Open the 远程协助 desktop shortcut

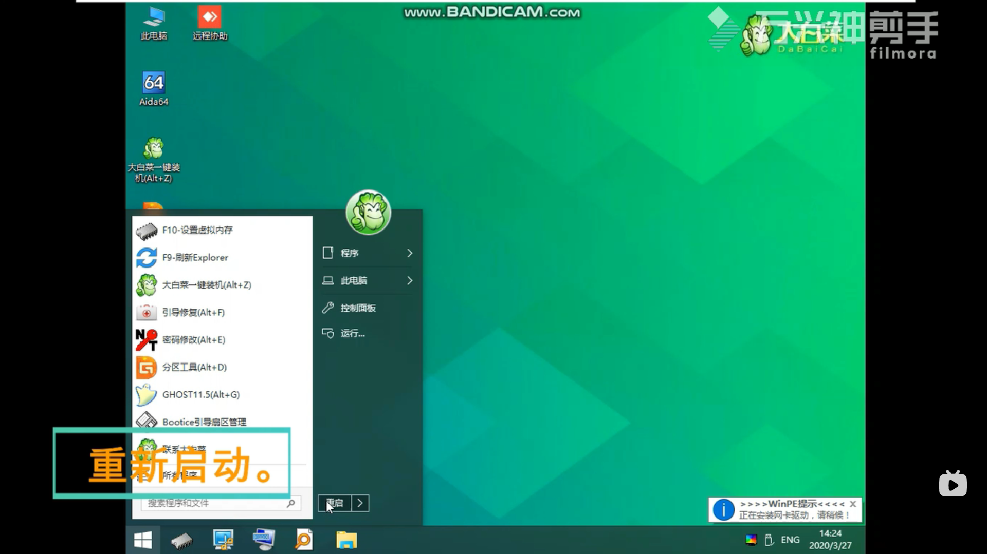tap(210, 23)
